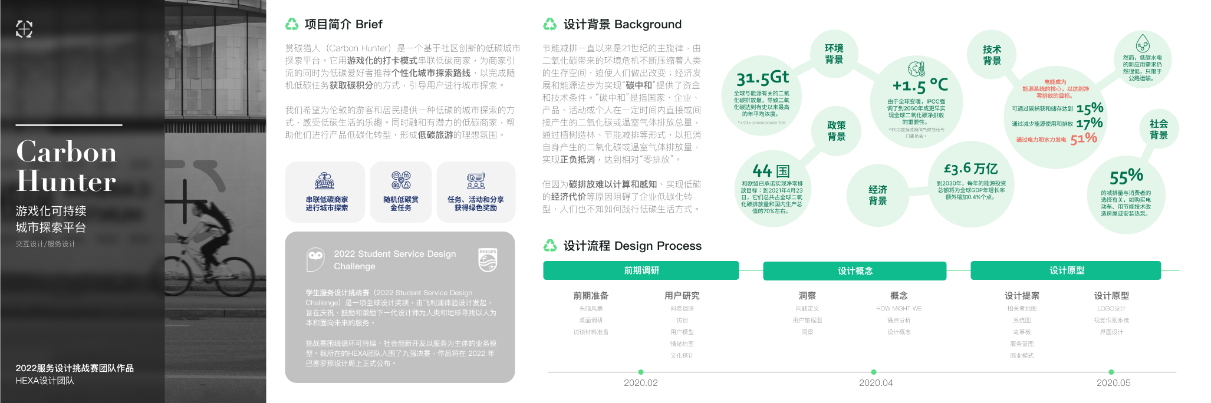
Task: Click the recycle icon beside 设计背景 Background
Action: 550,24
